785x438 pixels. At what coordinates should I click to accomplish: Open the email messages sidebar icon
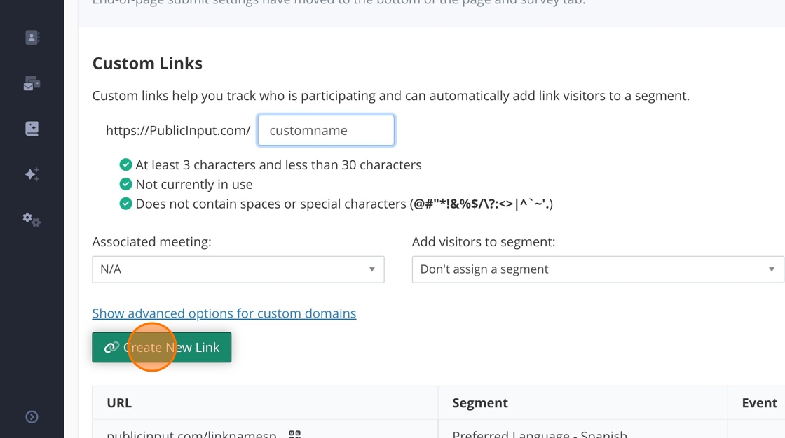pos(32,84)
